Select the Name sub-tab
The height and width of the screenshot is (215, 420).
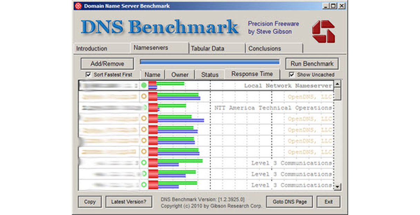(152, 75)
